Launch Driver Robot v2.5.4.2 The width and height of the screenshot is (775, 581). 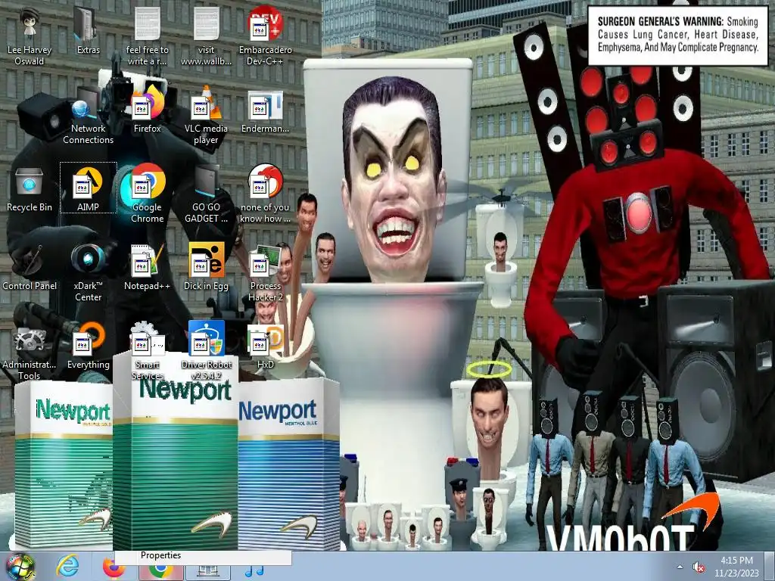point(206,350)
